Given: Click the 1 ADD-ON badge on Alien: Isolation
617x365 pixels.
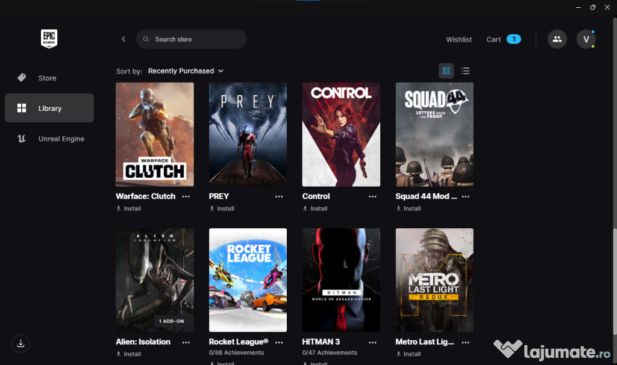Looking at the screenshot, I should click(171, 322).
